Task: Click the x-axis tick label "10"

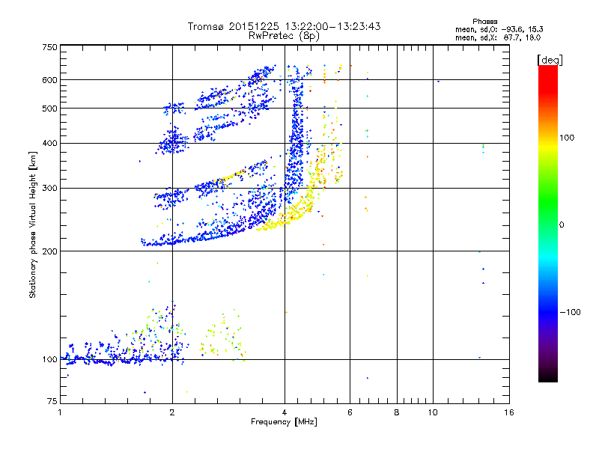Action: [433, 412]
